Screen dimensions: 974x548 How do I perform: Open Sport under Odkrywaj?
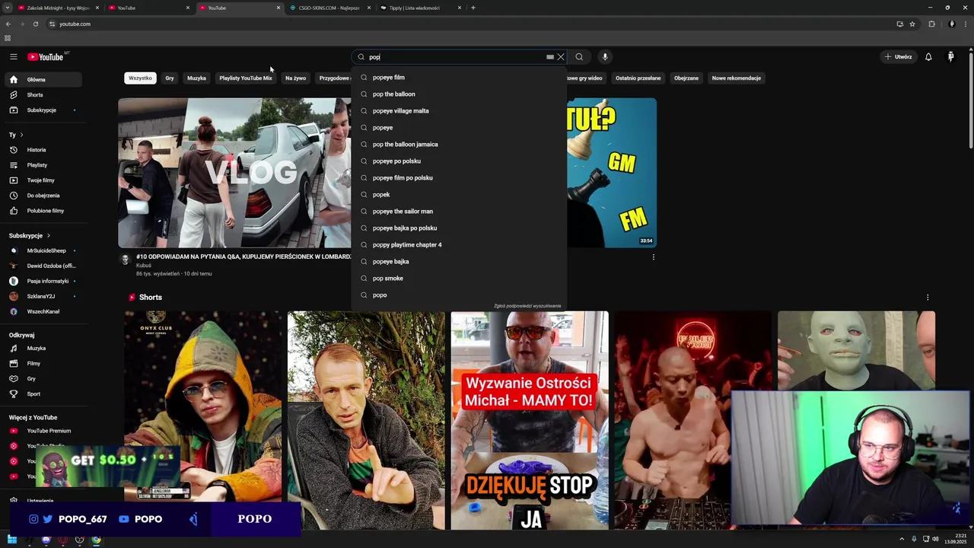coord(43,394)
